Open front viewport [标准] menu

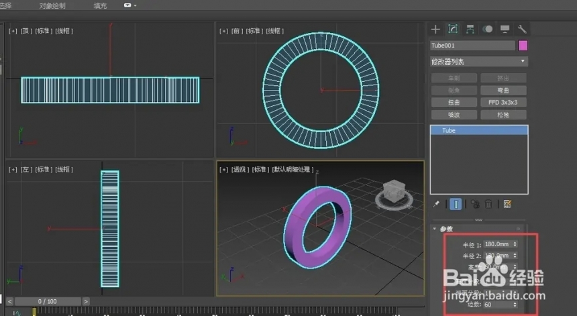tap(254, 31)
